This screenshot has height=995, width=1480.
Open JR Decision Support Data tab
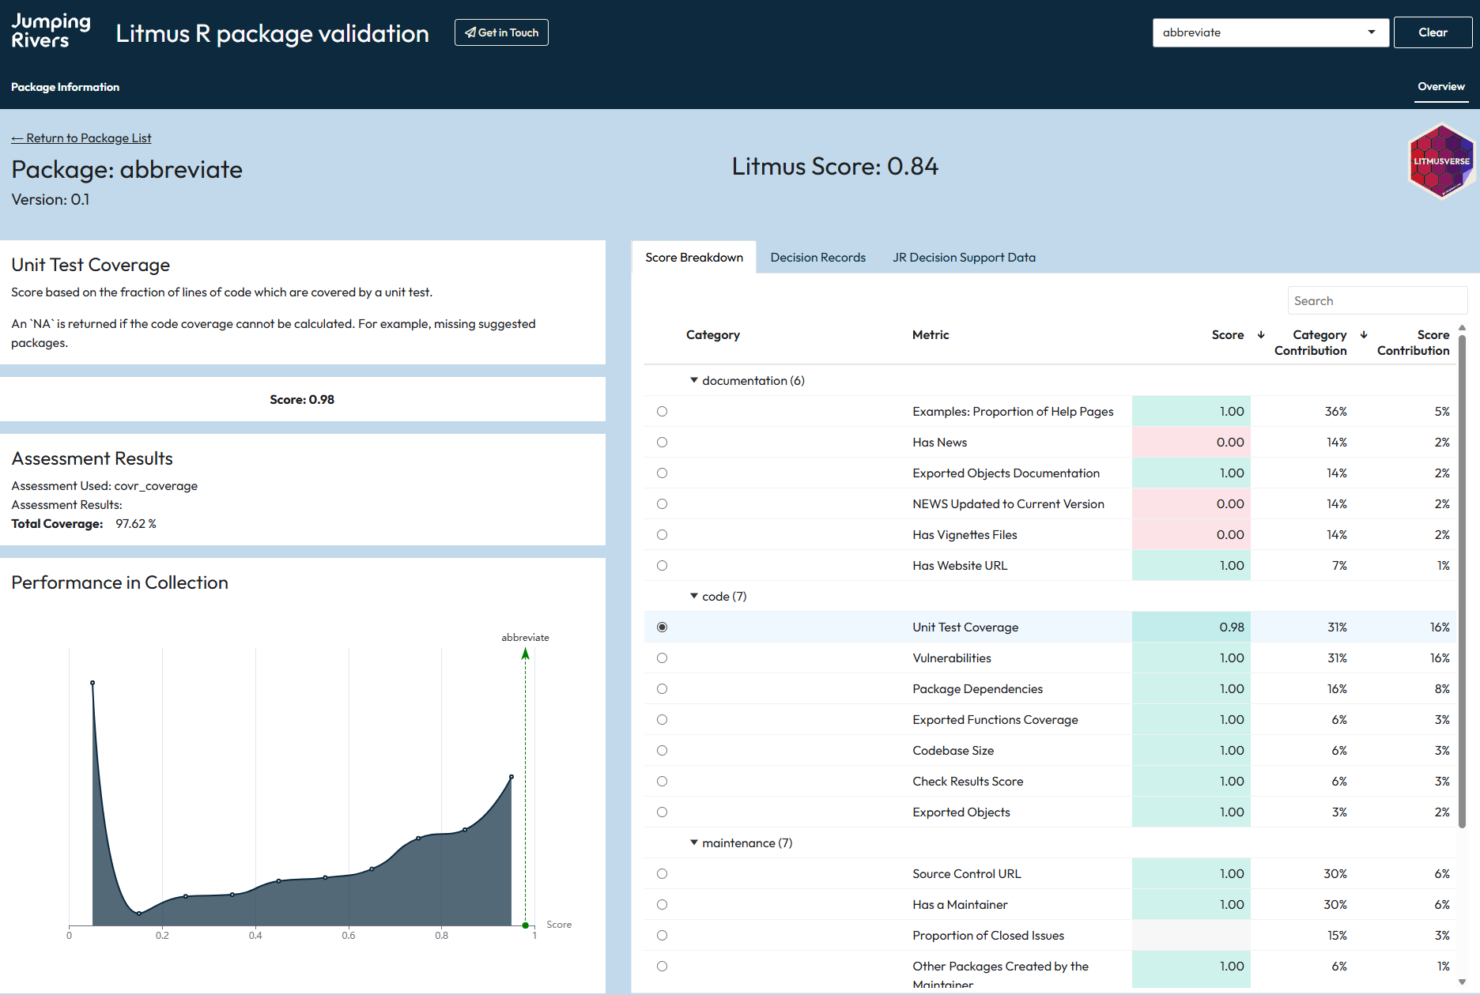964,258
